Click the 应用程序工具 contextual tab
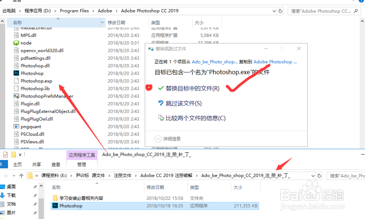The image size is (365, 219). 82,155
